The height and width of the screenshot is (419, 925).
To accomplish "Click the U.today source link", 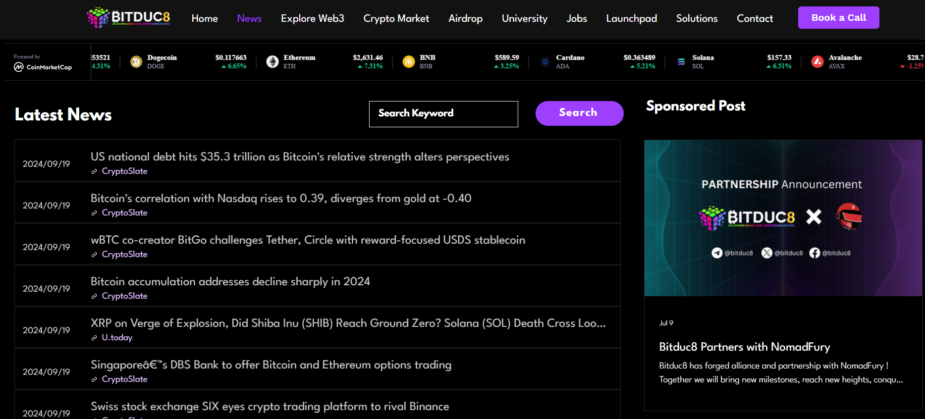I will click(117, 338).
